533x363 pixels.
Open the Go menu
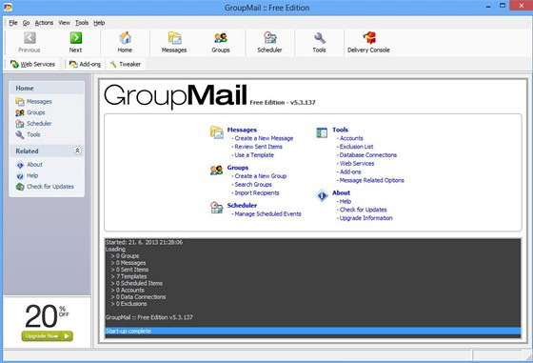[27, 23]
